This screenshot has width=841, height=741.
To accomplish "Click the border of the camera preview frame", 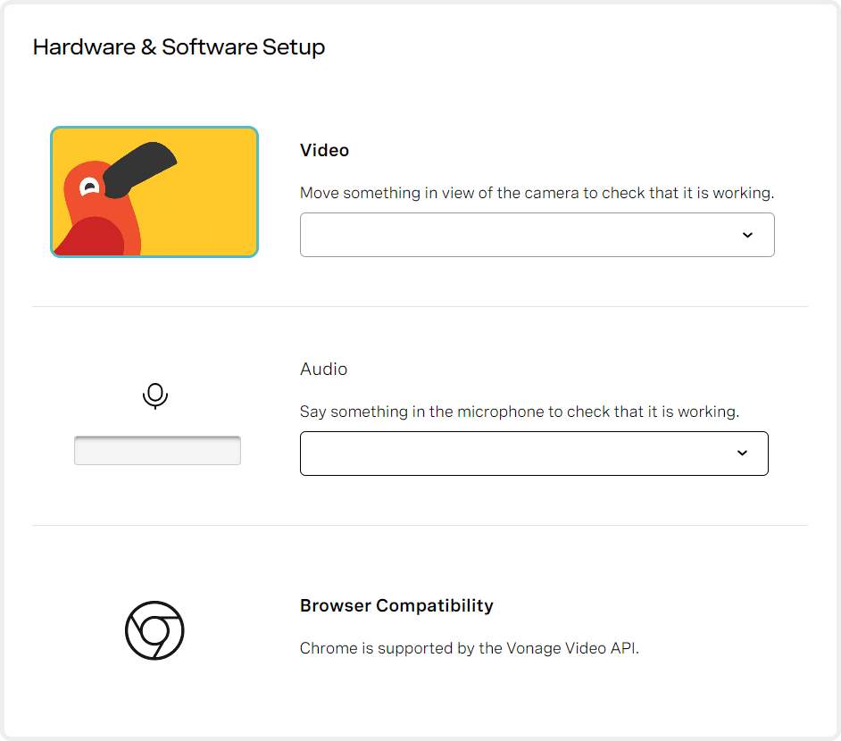I will coord(154,126).
